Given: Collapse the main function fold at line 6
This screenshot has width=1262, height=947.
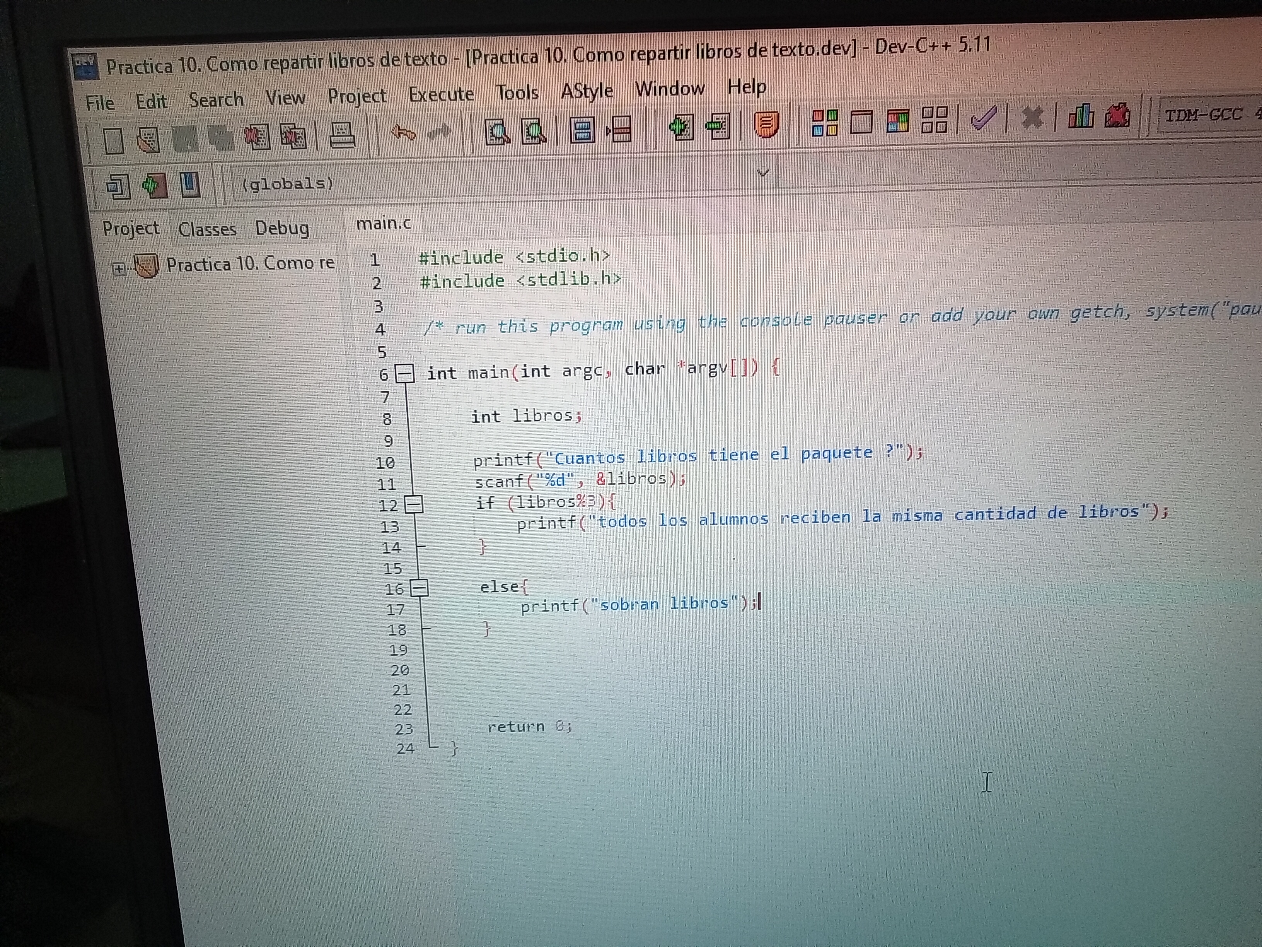Looking at the screenshot, I should coord(405,374).
